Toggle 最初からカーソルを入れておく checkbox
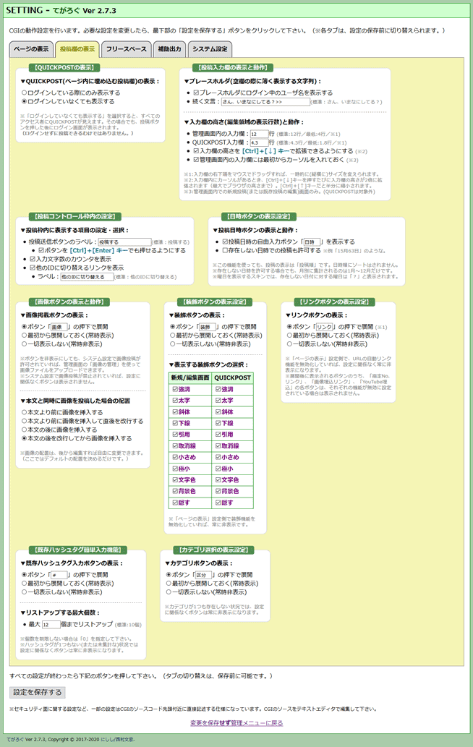The height and width of the screenshot is (747, 473). tap(196, 160)
